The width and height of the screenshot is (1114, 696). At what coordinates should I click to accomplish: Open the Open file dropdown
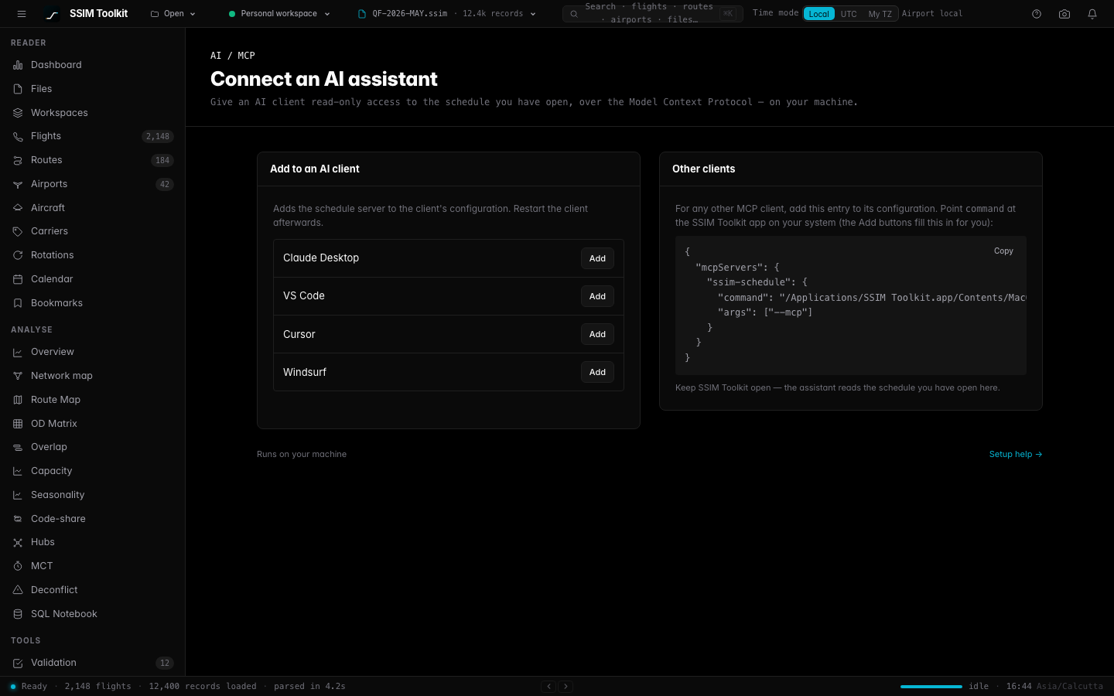pos(173,14)
